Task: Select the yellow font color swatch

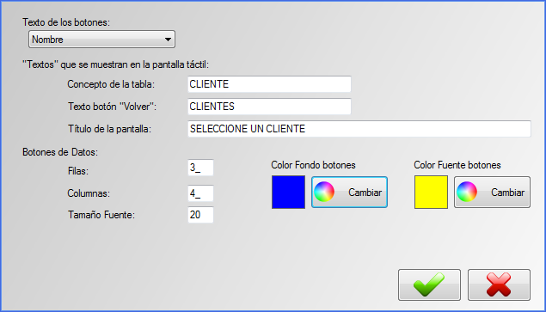Action: click(x=431, y=192)
